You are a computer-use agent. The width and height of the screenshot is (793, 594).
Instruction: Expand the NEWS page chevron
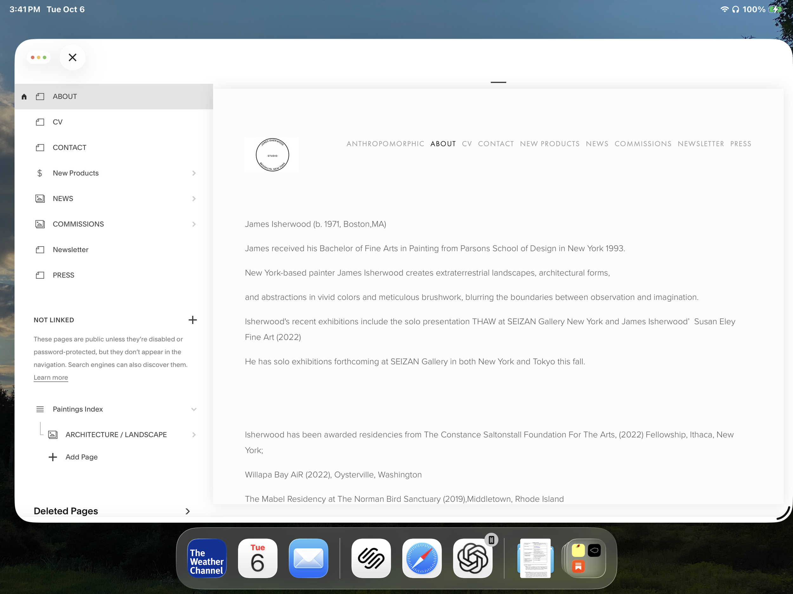[194, 198]
